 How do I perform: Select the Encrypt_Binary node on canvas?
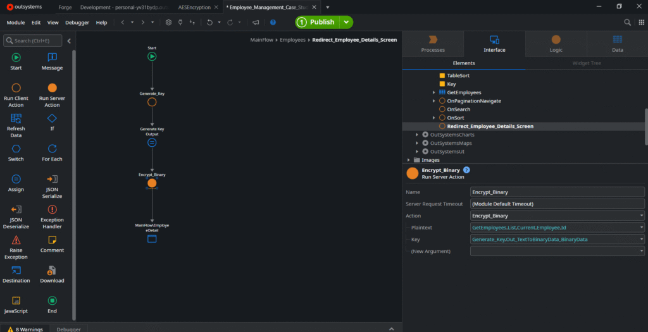coord(152,183)
